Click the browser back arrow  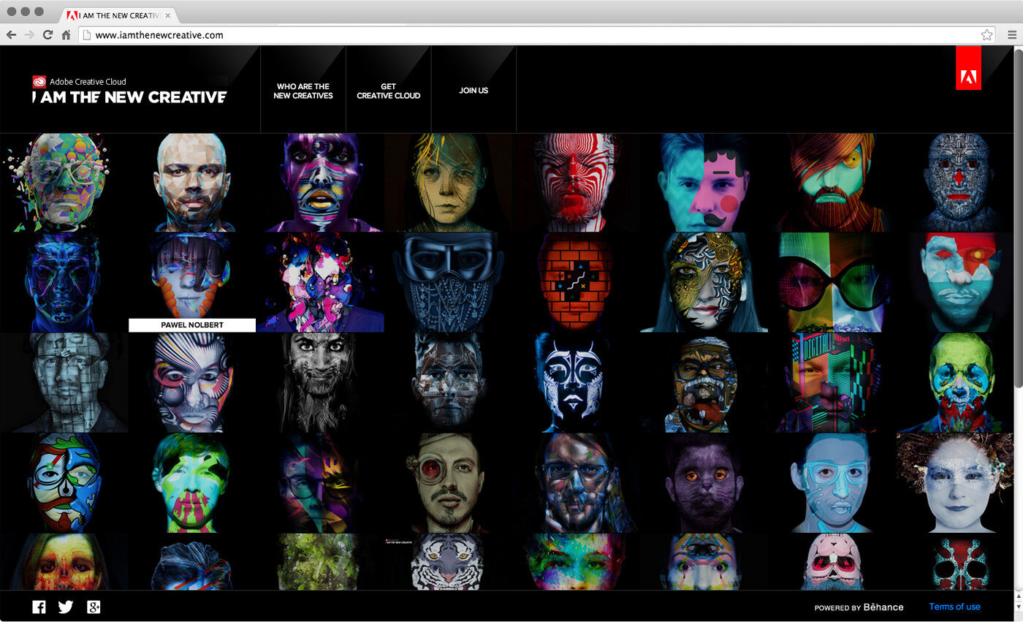click(x=12, y=35)
